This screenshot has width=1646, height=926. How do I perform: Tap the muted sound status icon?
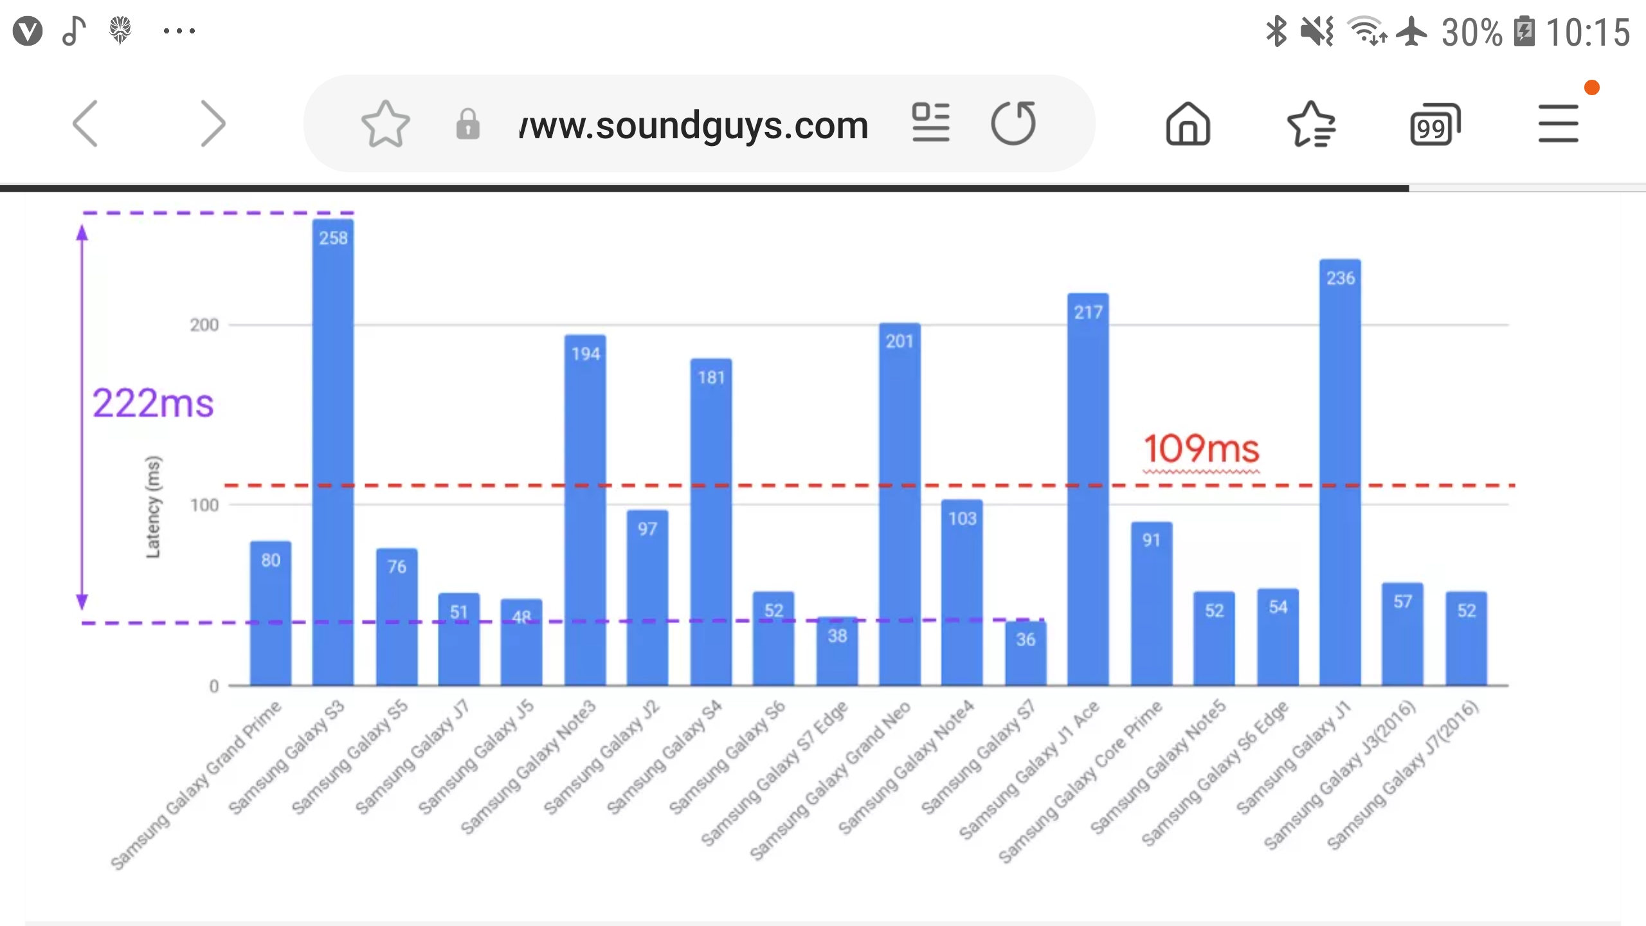point(1317,31)
